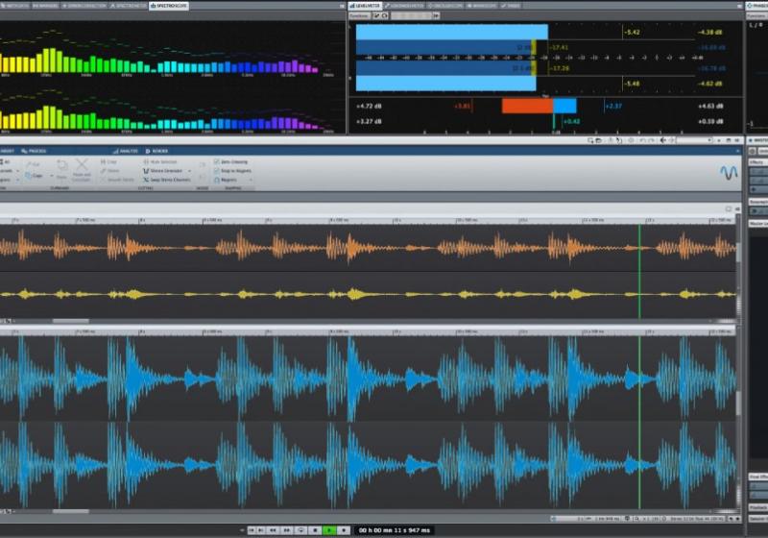Toggle the Magnets checkbox
The image size is (768, 538).
pyautogui.click(x=217, y=180)
